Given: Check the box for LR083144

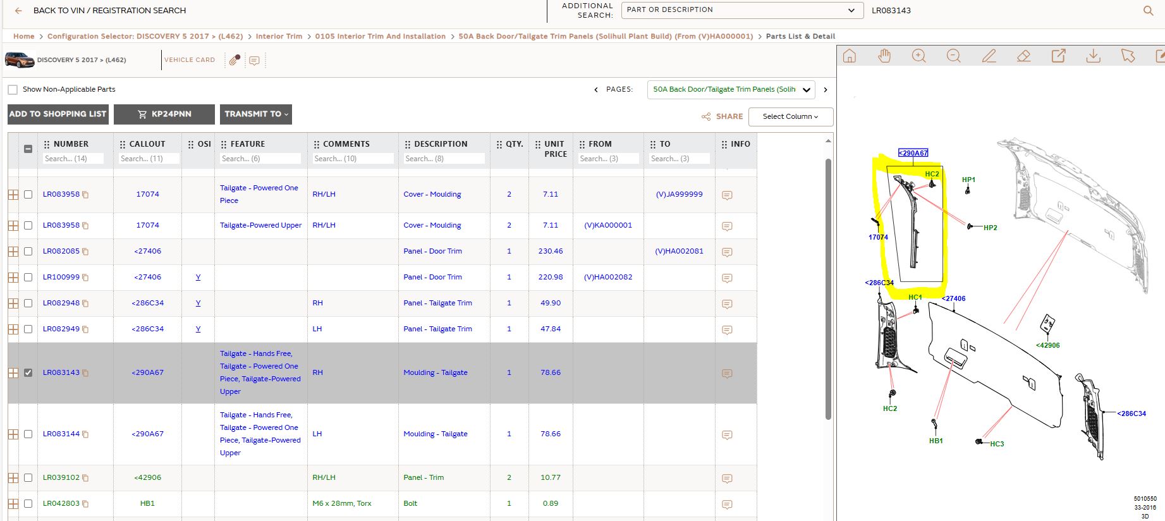Looking at the screenshot, I should click(28, 434).
